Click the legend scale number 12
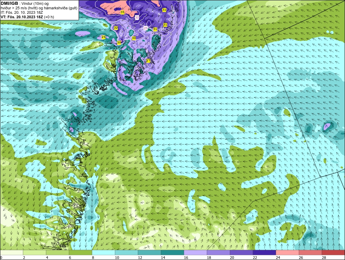The width and height of the screenshot is (345, 260). point(140,258)
